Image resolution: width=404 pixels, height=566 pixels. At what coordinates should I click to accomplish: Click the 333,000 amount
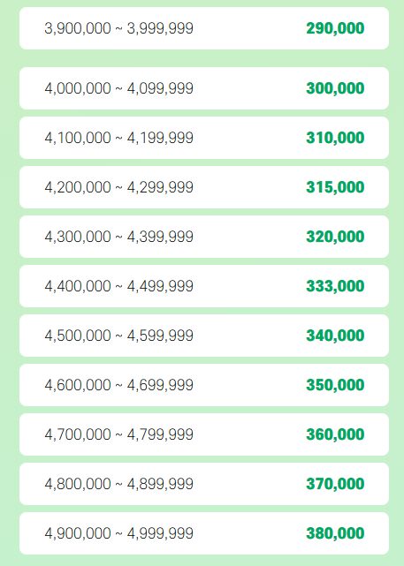[335, 286]
